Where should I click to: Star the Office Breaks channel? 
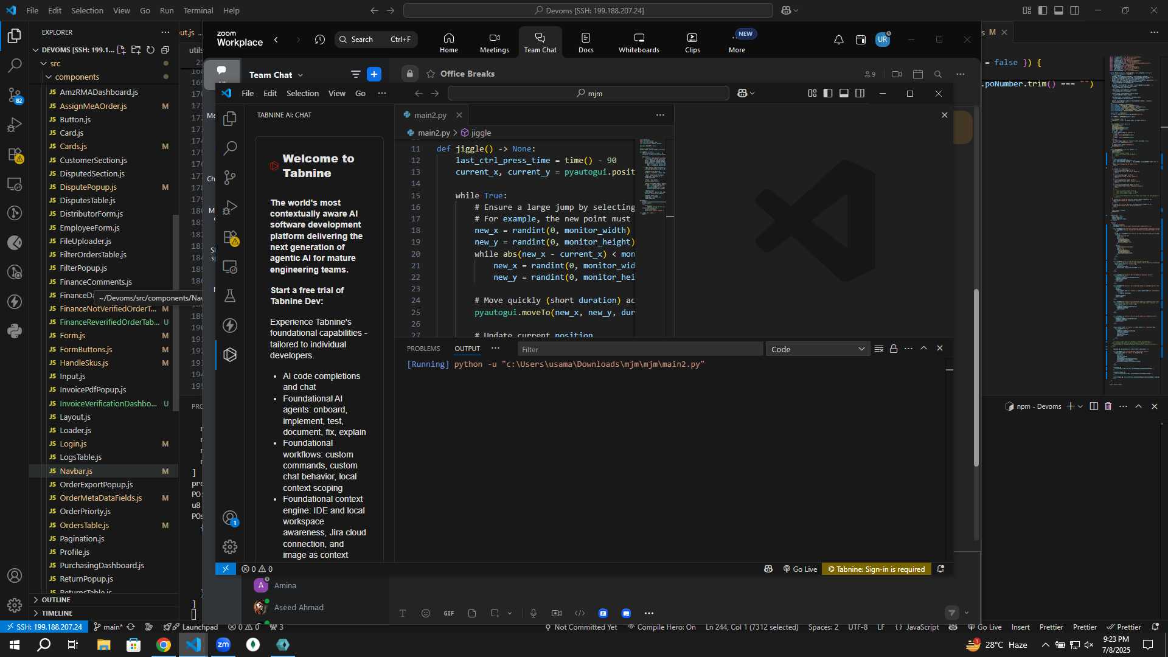tap(431, 74)
